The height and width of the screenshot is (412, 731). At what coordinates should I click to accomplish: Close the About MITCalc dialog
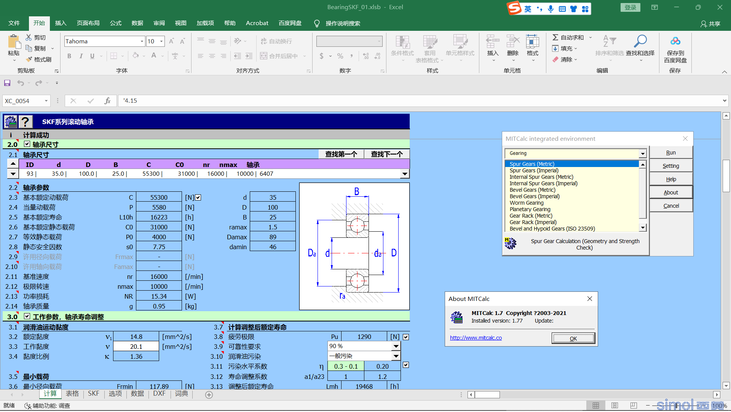pos(590,299)
